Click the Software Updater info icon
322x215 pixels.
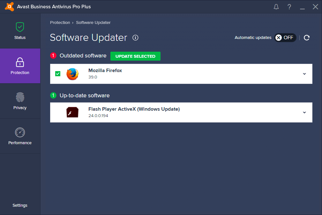pos(135,38)
